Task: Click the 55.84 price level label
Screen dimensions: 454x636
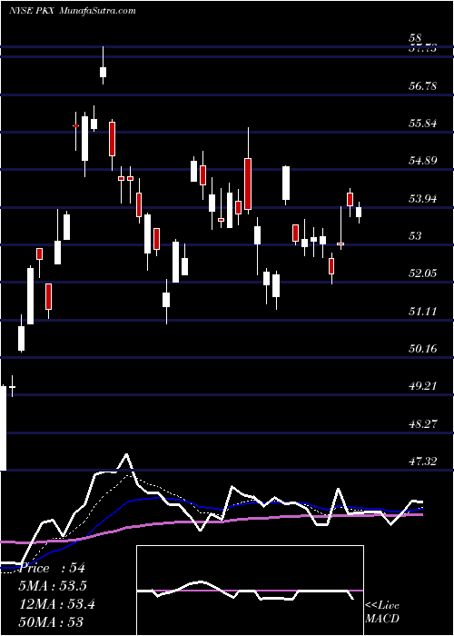Action: tap(423, 123)
